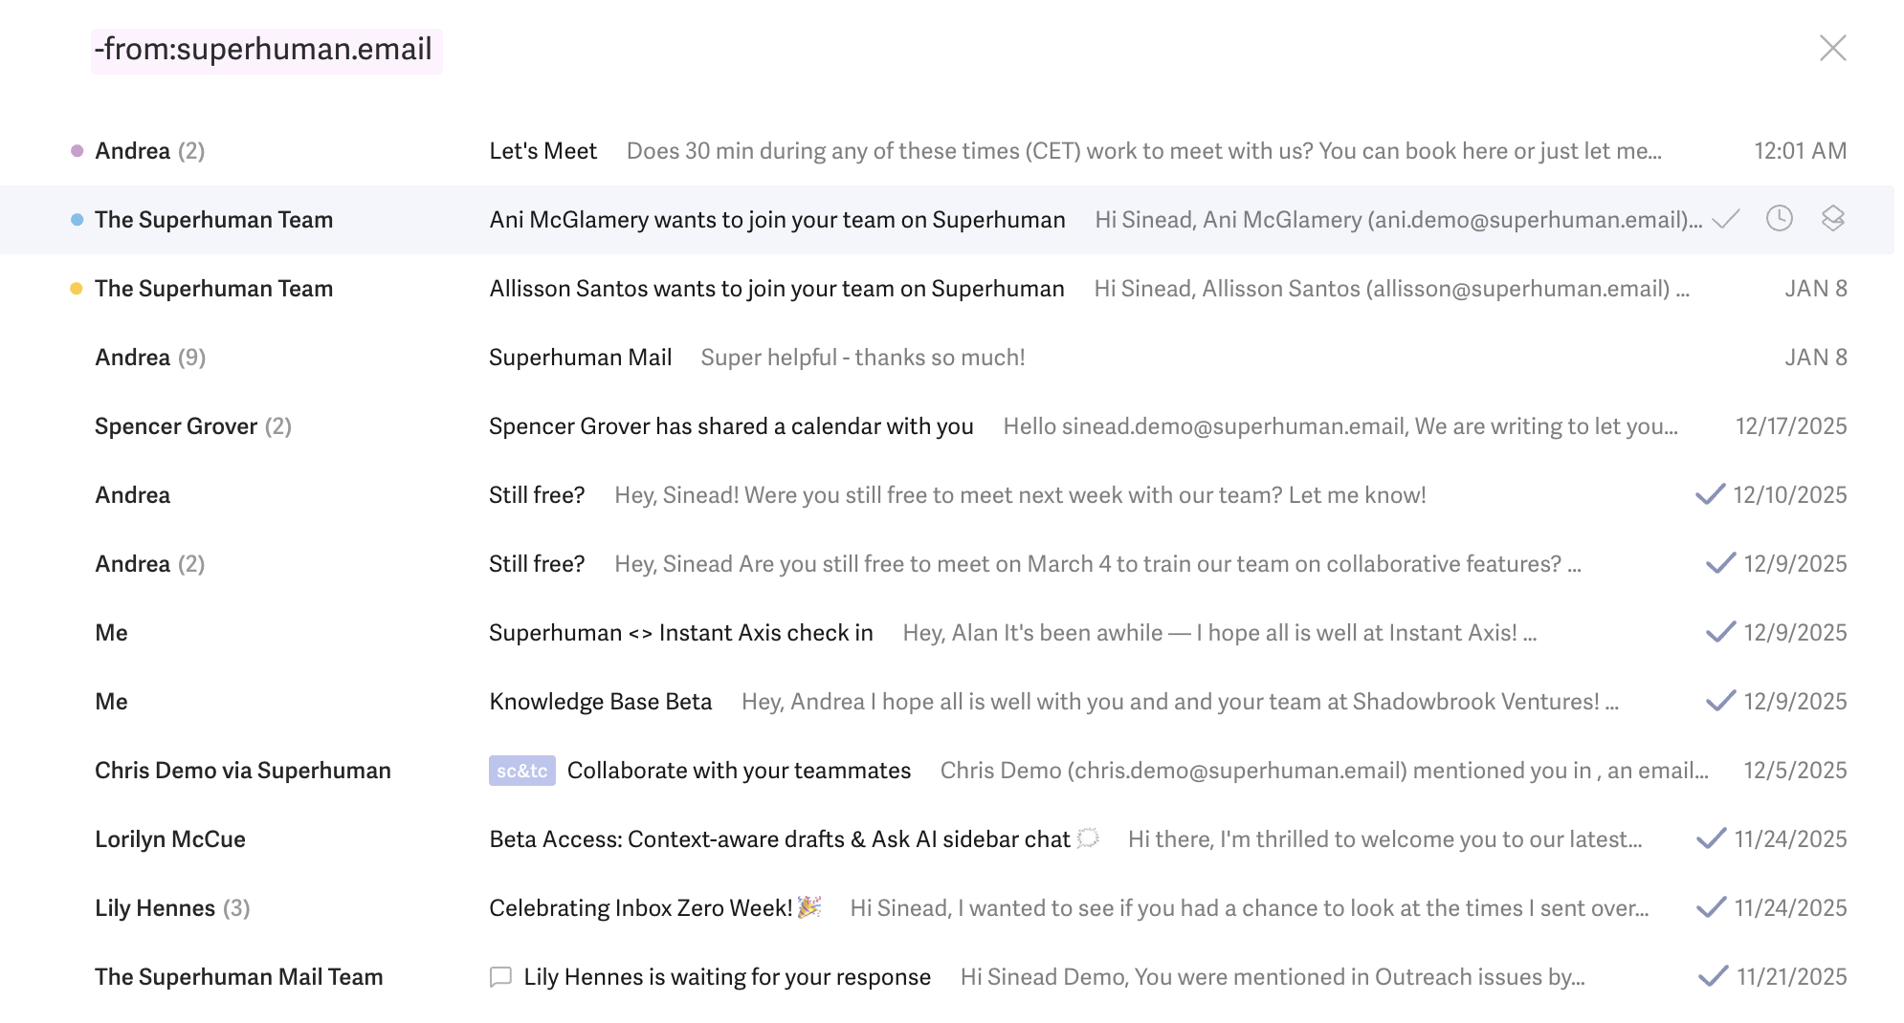The height and width of the screenshot is (1023, 1904).
Task: Click the purple unread dot beside Andrea
Action: pos(77,151)
